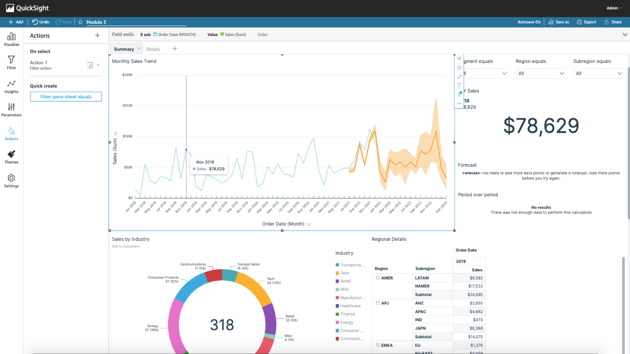Click the pivot table vertical scrollbar
Image resolution: width=630 pixels, height=354 pixels.
pyautogui.click(x=623, y=305)
